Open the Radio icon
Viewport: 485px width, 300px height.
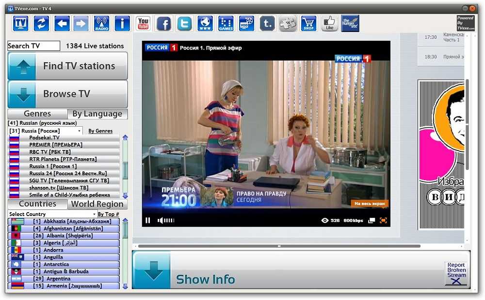(102, 23)
